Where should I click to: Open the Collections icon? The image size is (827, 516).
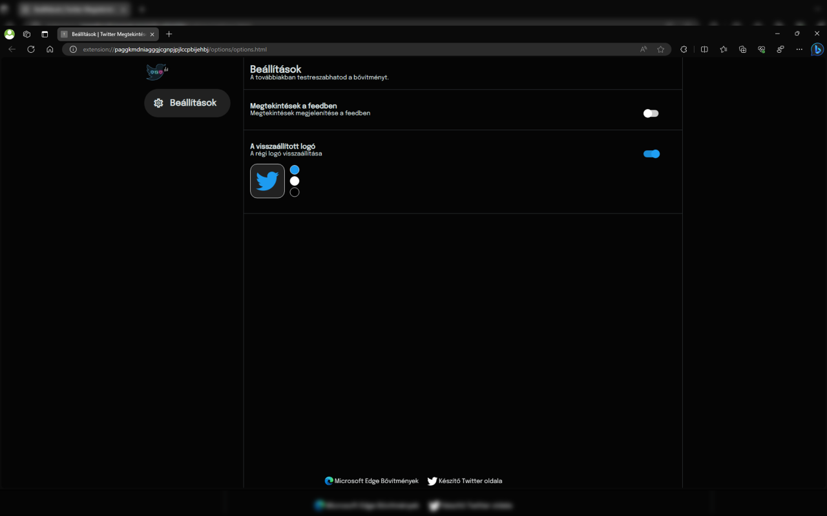coord(742,49)
